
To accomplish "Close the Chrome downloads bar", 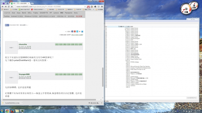I will [102, 103].
